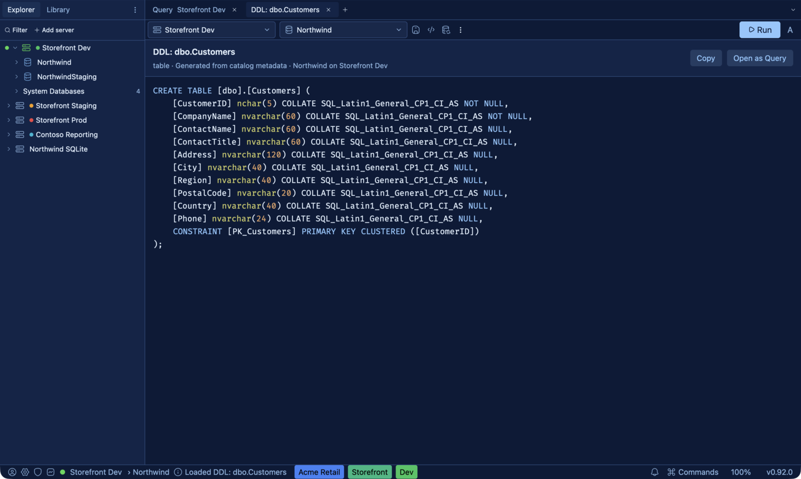This screenshot has height=479, width=801.
Task: Click the Copy button
Action: point(706,58)
